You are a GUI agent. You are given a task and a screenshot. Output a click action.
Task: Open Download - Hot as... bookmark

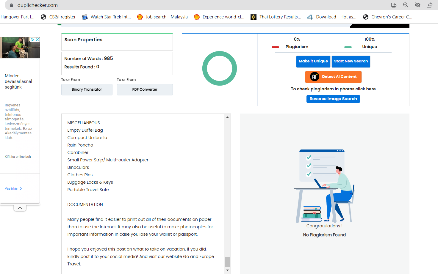pyautogui.click(x=332, y=17)
